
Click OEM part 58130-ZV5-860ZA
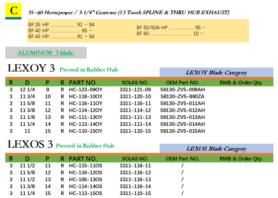pos(183,96)
